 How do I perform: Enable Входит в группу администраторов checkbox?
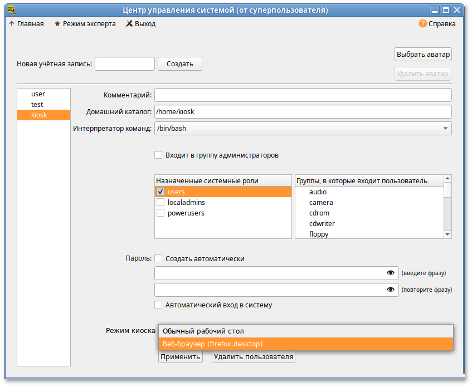coord(158,155)
